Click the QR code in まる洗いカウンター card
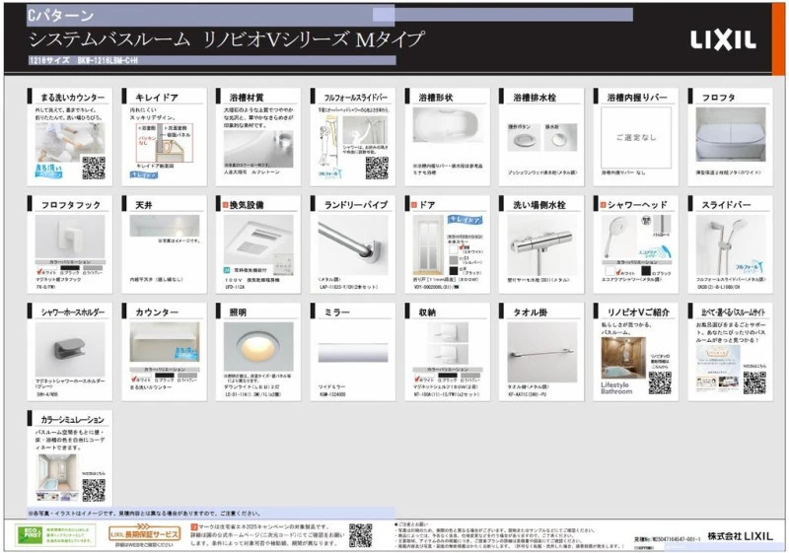This screenshot has width=789, height=553. coord(93,168)
